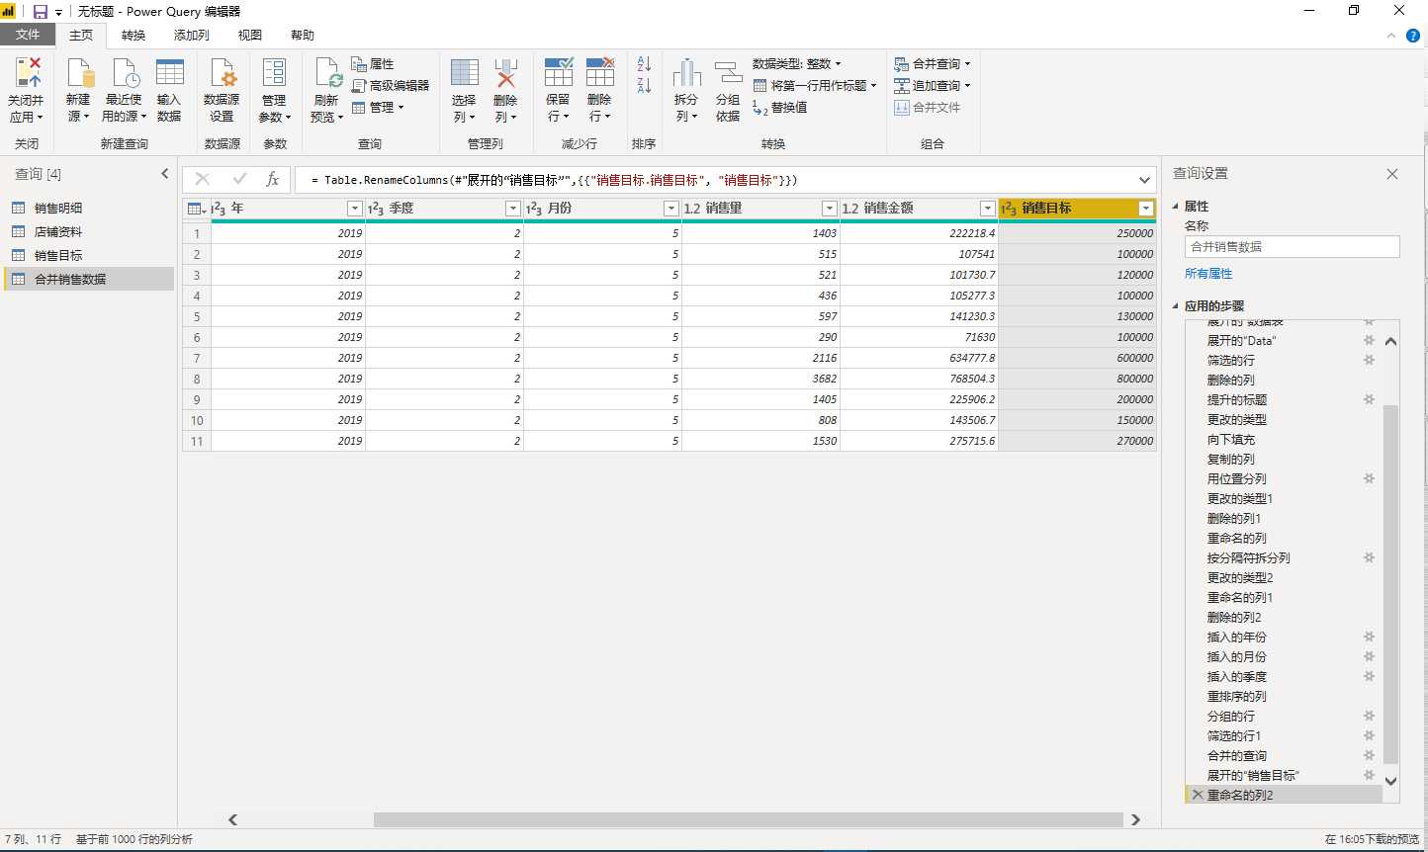Open gear settings for 筛选的行 step
The width and height of the screenshot is (1428, 852).
[x=1369, y=360]
